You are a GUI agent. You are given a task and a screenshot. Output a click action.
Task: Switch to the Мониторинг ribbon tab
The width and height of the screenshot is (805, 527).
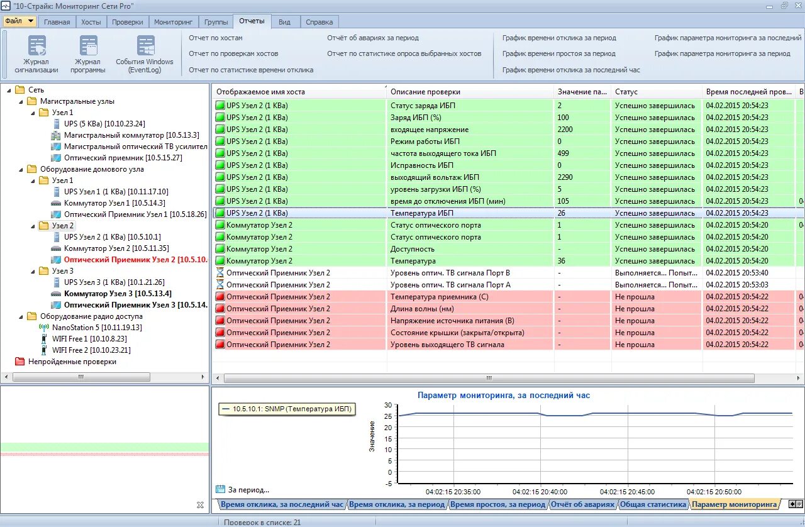173,22
